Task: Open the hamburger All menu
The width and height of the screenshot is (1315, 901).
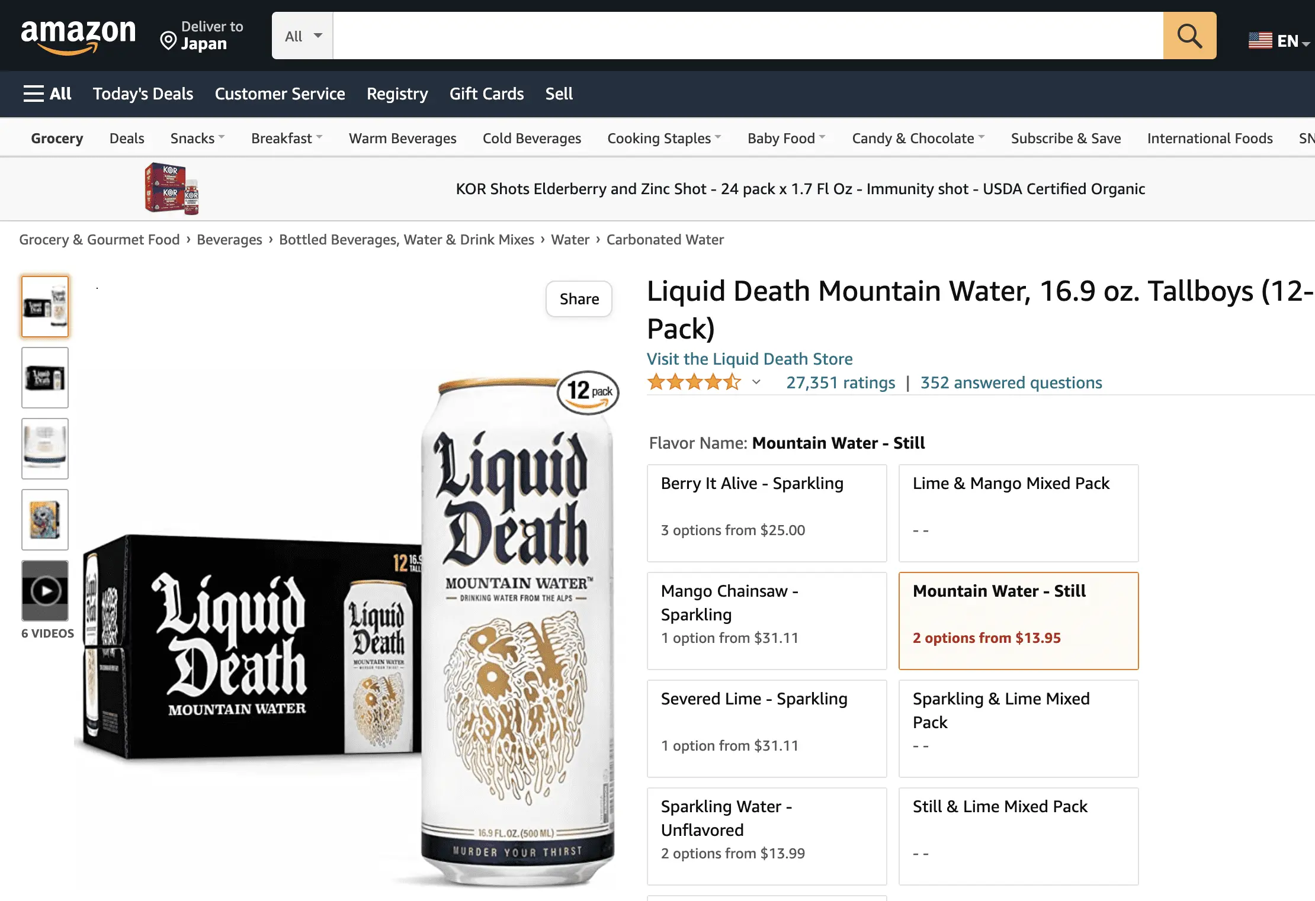Action: click(47, 94)
